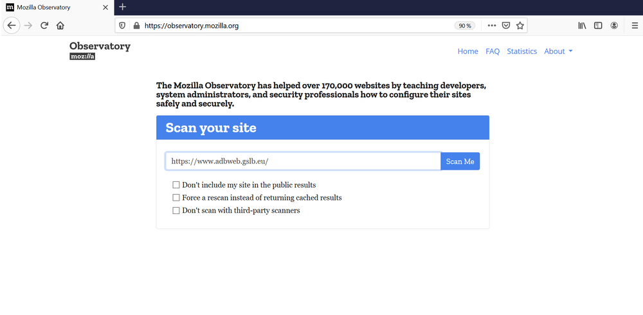This screenshot has width=643, height=315.
Task: Save page to Pocket
Action: click(x=506, y=26)
